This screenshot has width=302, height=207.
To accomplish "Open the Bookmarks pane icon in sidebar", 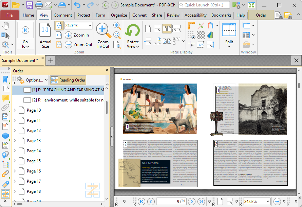I will coord(5,79).
